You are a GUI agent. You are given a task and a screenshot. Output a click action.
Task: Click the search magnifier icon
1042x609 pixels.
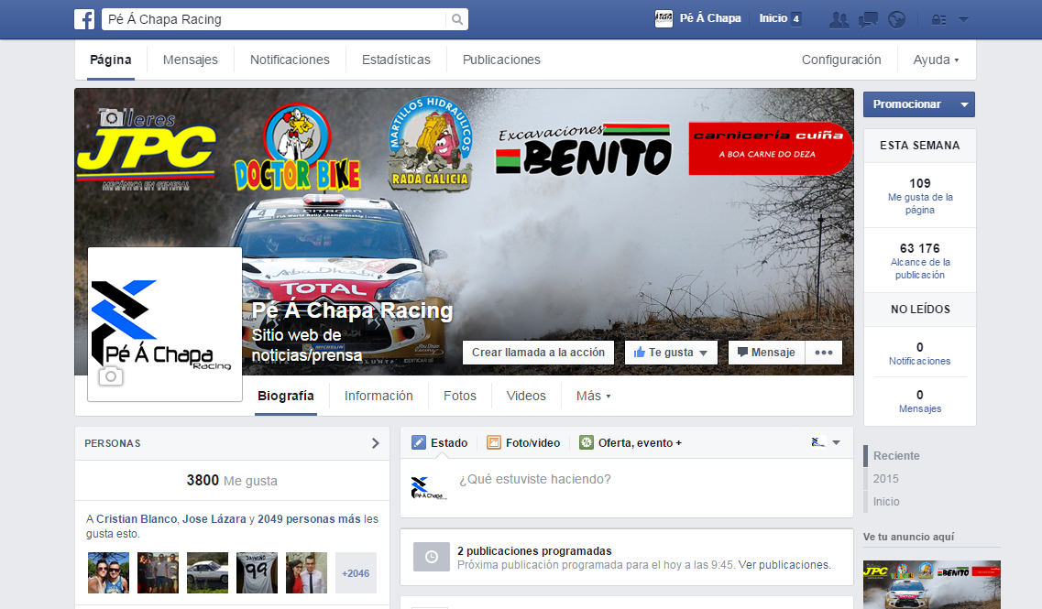point(457,19)
